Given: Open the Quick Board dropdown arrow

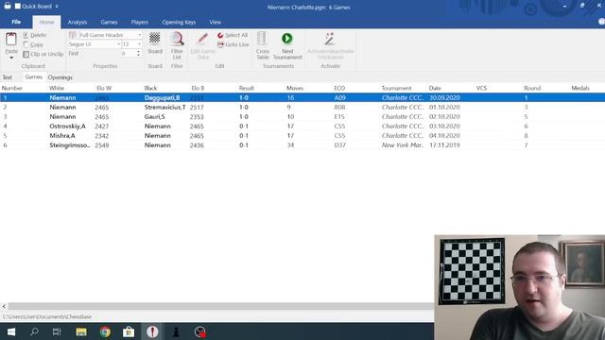Looking at the screenshot, I should pos(57,7).
